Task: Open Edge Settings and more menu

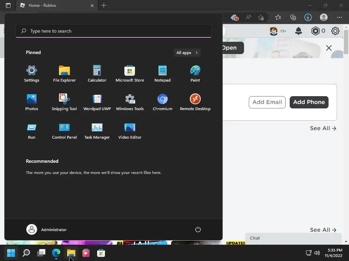Action: tap(339, 17)
